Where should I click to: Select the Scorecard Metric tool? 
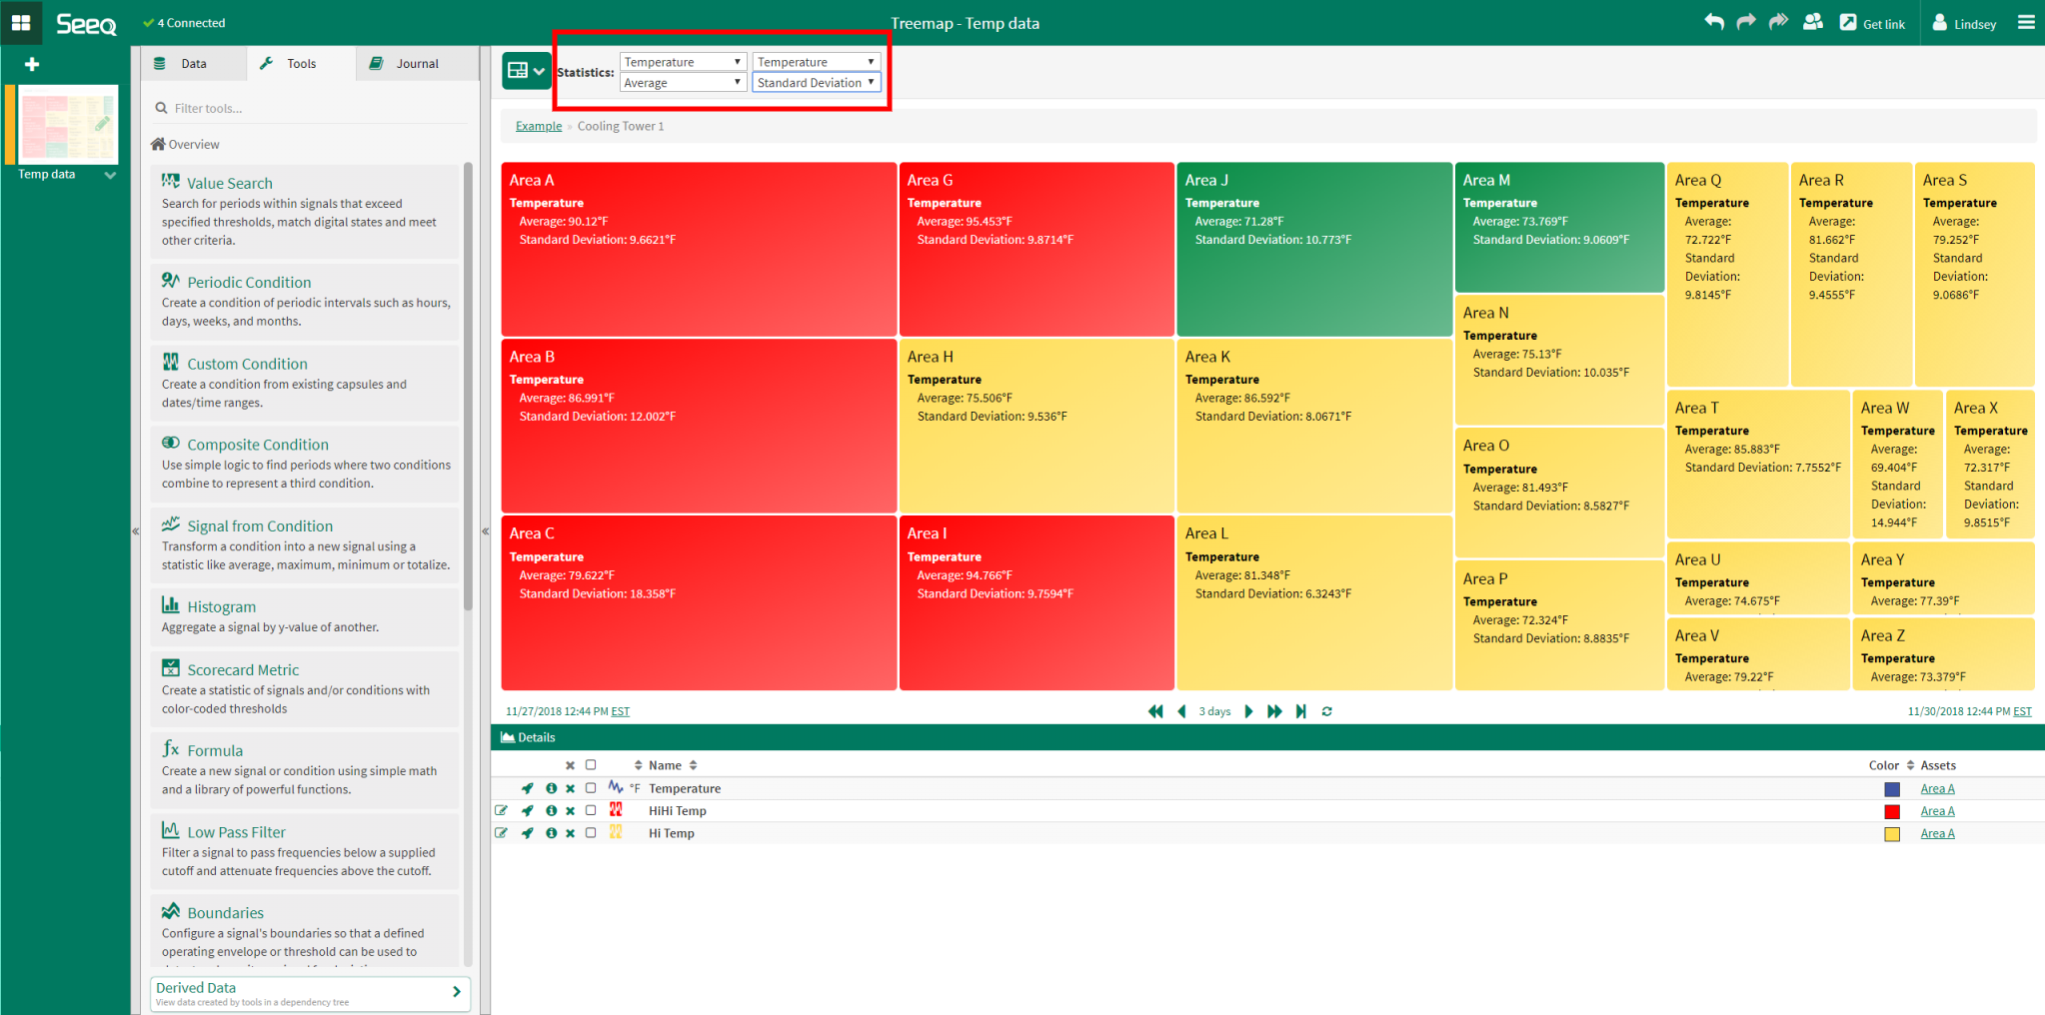point(242,669)
